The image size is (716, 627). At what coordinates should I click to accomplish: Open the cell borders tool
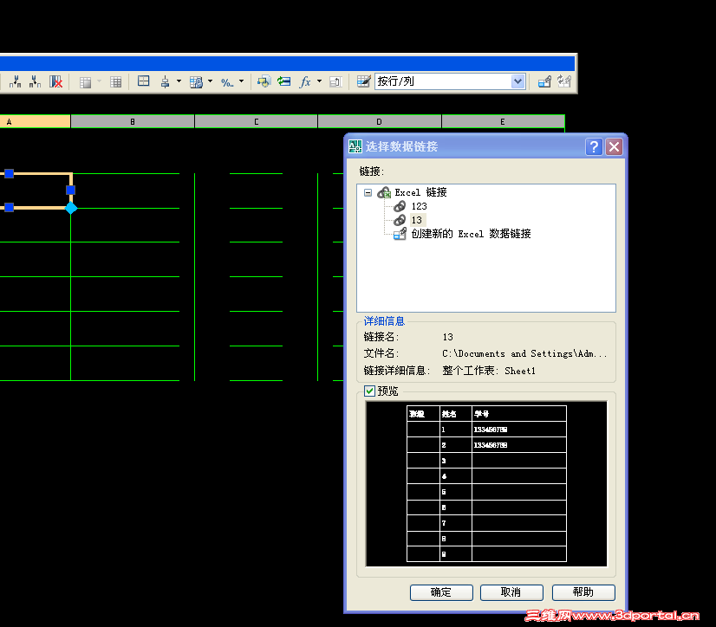coord(143,81)
